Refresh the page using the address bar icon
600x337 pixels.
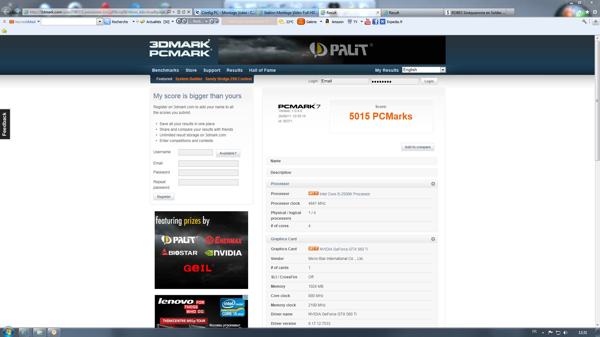coord(184,12)
